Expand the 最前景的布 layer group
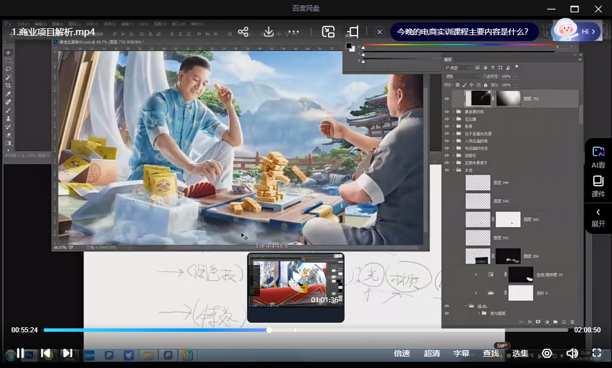The width and height of the screenshot is (612, 368). 453,112
